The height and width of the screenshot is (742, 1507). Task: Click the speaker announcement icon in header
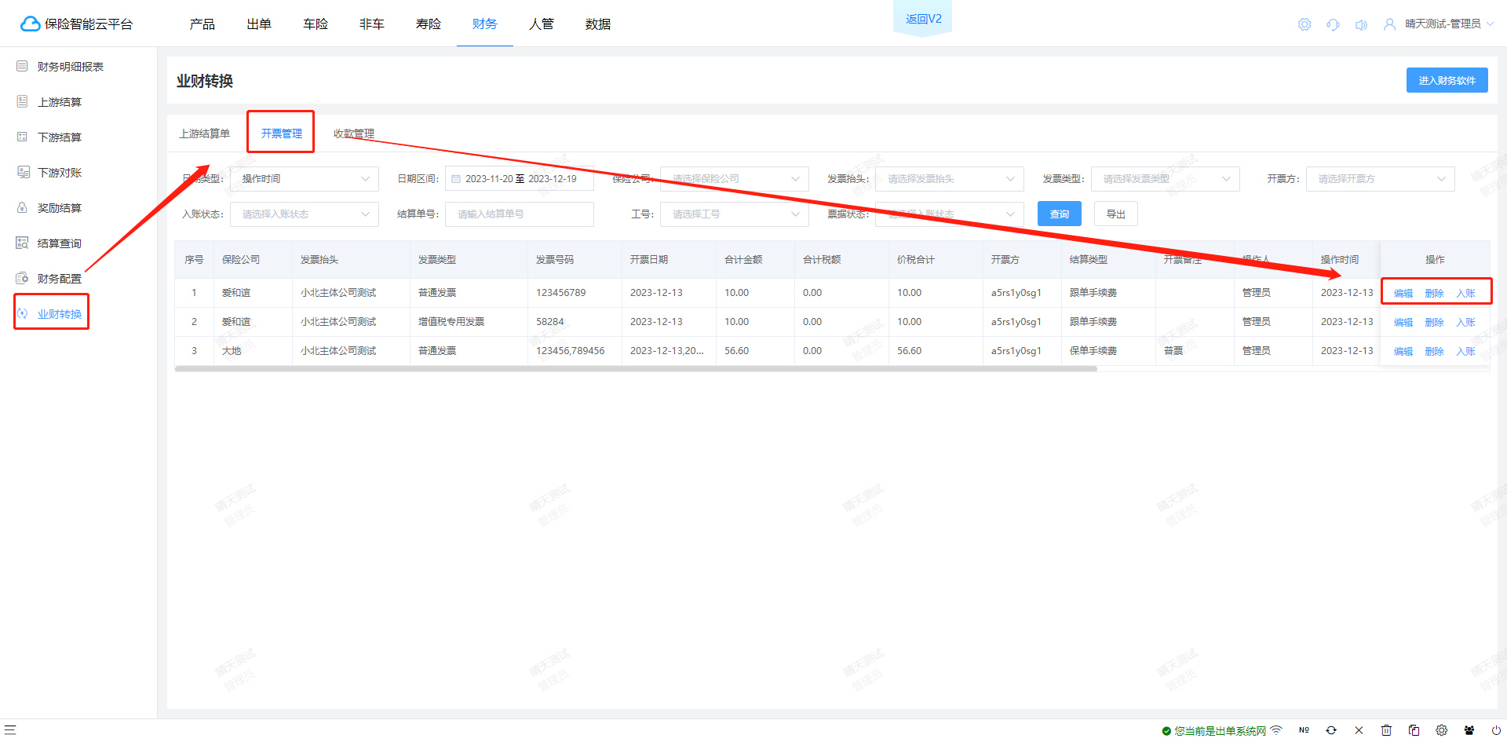(x=1361, y=24)
